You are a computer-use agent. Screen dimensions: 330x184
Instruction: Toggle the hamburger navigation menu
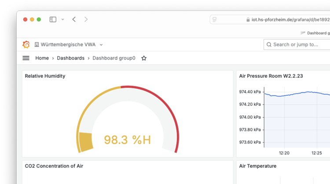[26, 58]
